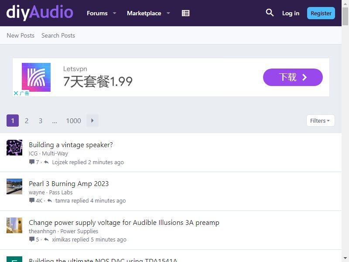This screenshot has width=349, height=262.
Task: Click reply count icon on vintage speaker thread
Action: (x=32, y=162)
